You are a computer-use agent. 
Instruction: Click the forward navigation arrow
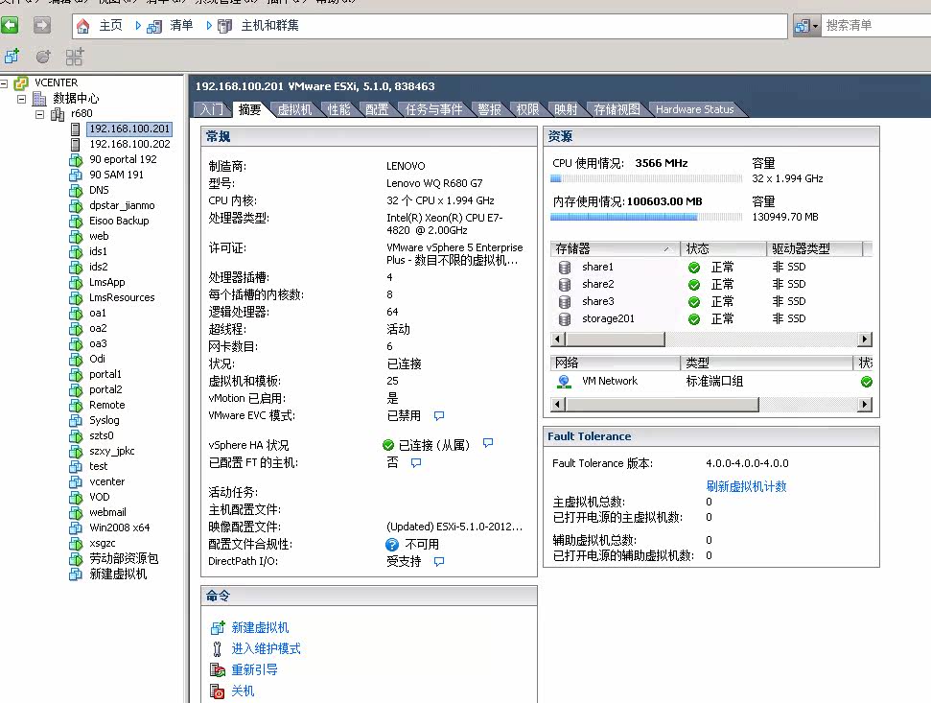[x=41, y=25]
